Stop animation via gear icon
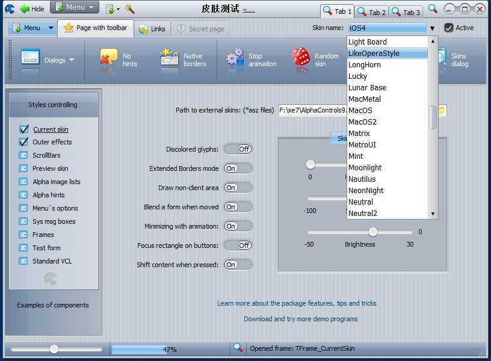The width and height of the screenshot is (491, 361). (235, 59)
